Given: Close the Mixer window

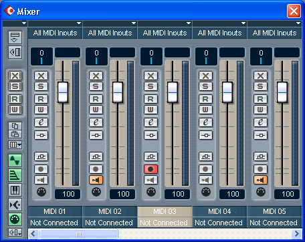Looking at the screenshot, I should coord(294,11).
